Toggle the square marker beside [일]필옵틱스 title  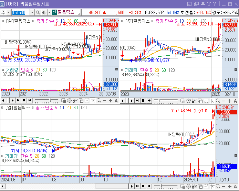(x=2, y=108)
